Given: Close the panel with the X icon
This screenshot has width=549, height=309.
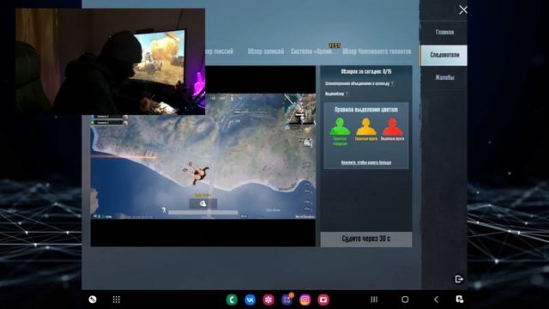Looking at the screenshot, I should click(463, 9).
